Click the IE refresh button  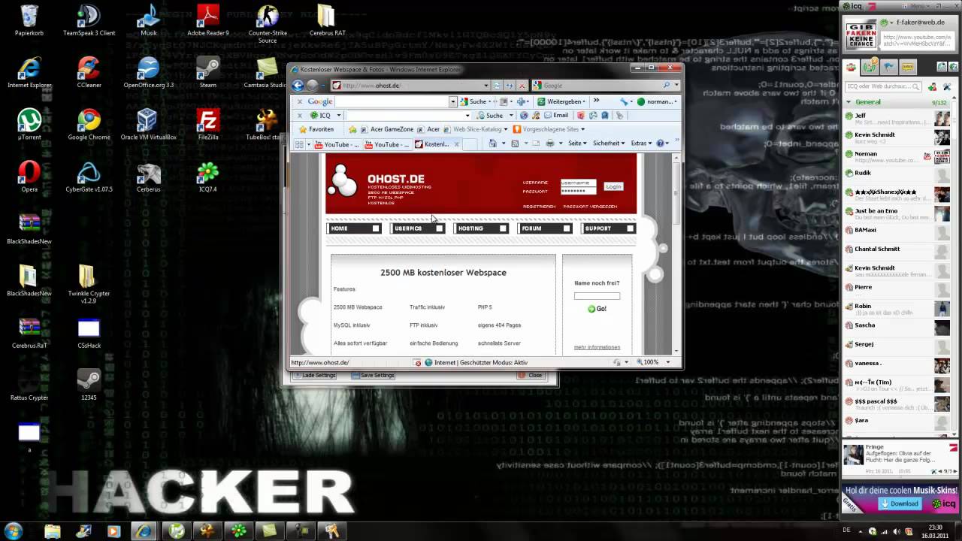[509, 86]
